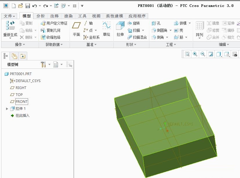Select the 孔 hole tool
The width and height of the screenshot is (240, 178).
(x=156, y=23)
